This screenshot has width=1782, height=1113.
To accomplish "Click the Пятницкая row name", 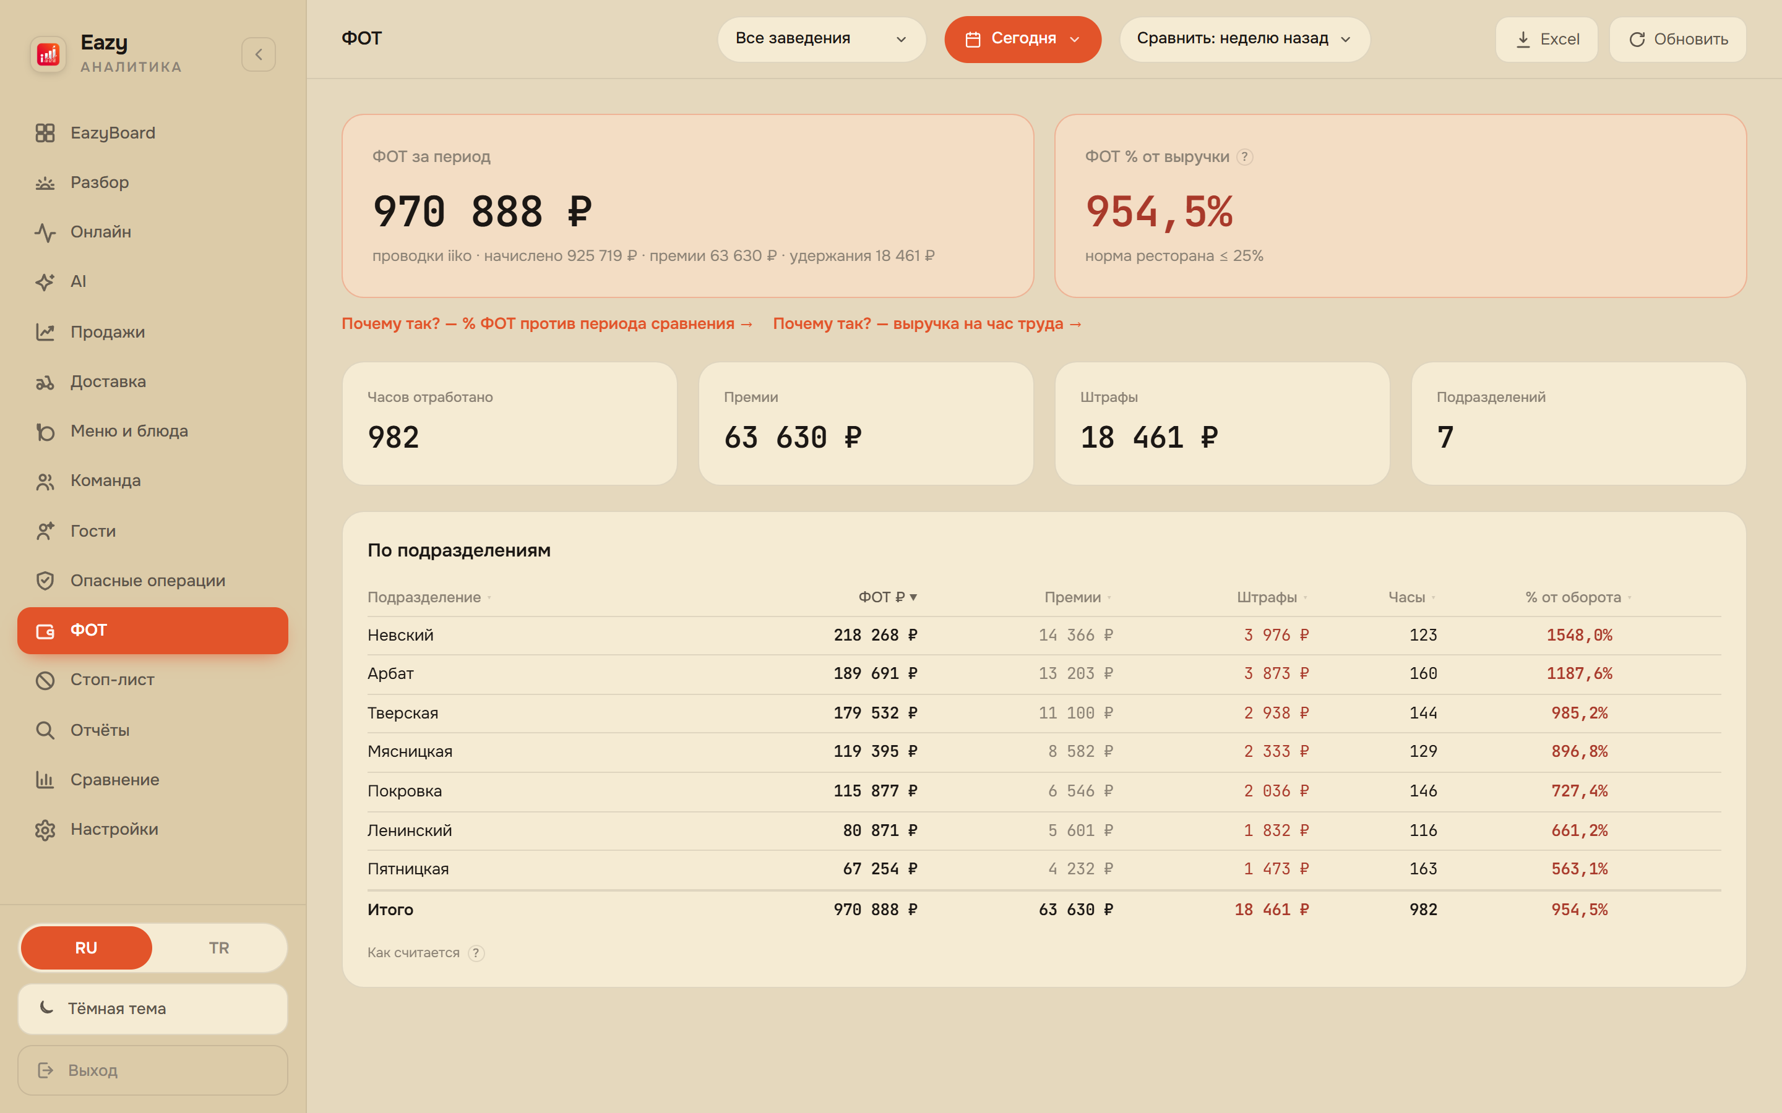I will coord(408,869).
